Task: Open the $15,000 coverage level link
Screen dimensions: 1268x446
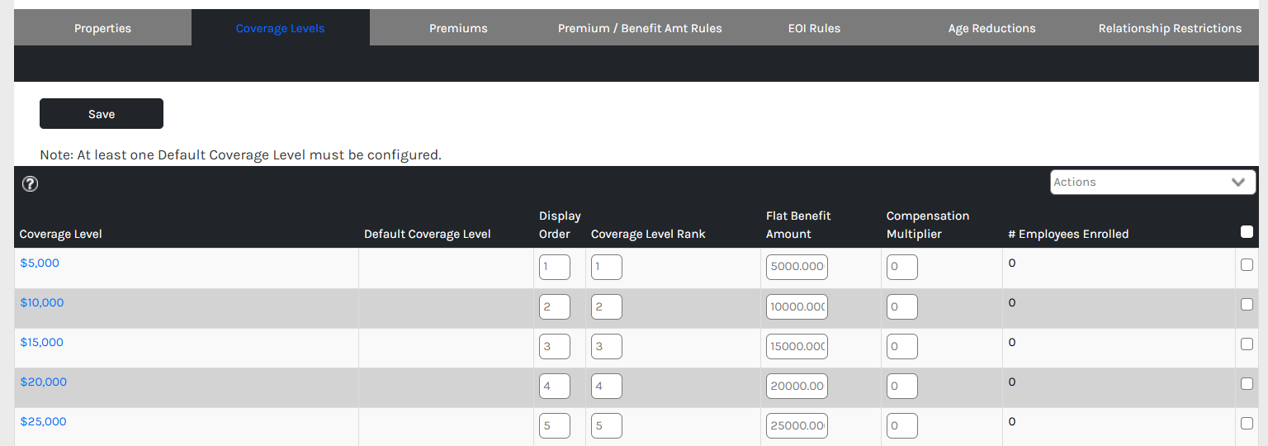Action: [x=42, y=343]
